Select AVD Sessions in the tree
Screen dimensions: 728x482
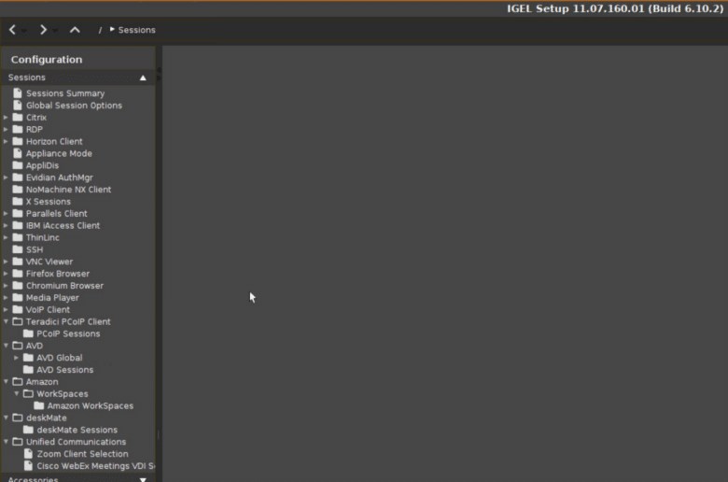click(x=65, y=370)
